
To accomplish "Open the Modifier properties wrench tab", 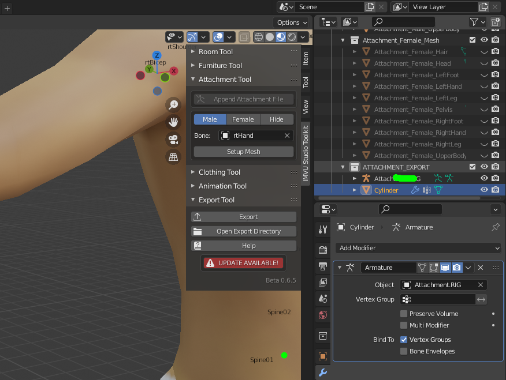I will 323,372.
